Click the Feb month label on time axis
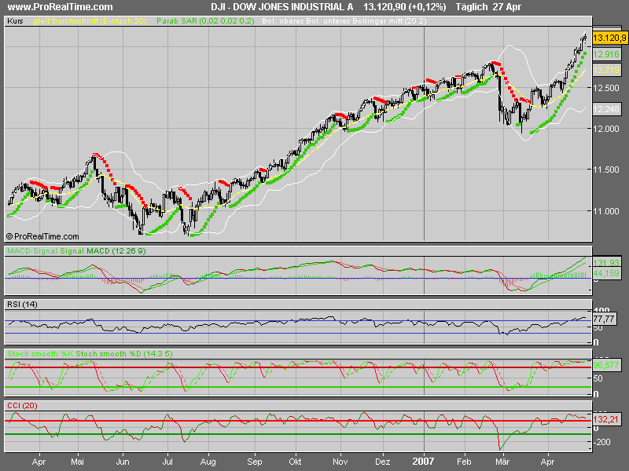The image size is (629, 471). pyautogui.click(x=464, y=462)
